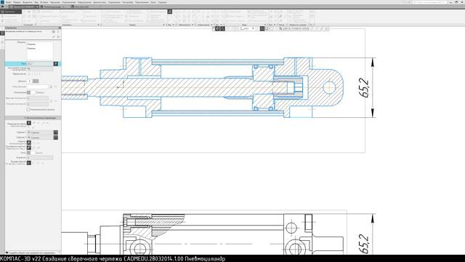Select the second dark icon below Стрелка 2
The height and width of the screenshot is (262, 465).
[29, 148]
